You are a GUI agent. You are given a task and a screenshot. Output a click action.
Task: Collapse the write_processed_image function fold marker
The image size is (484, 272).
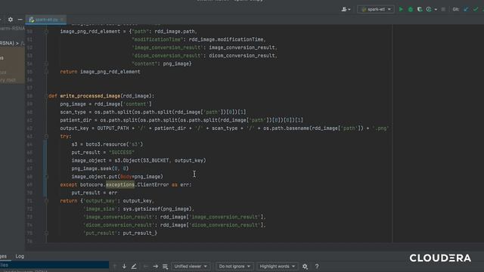point(46,96)
